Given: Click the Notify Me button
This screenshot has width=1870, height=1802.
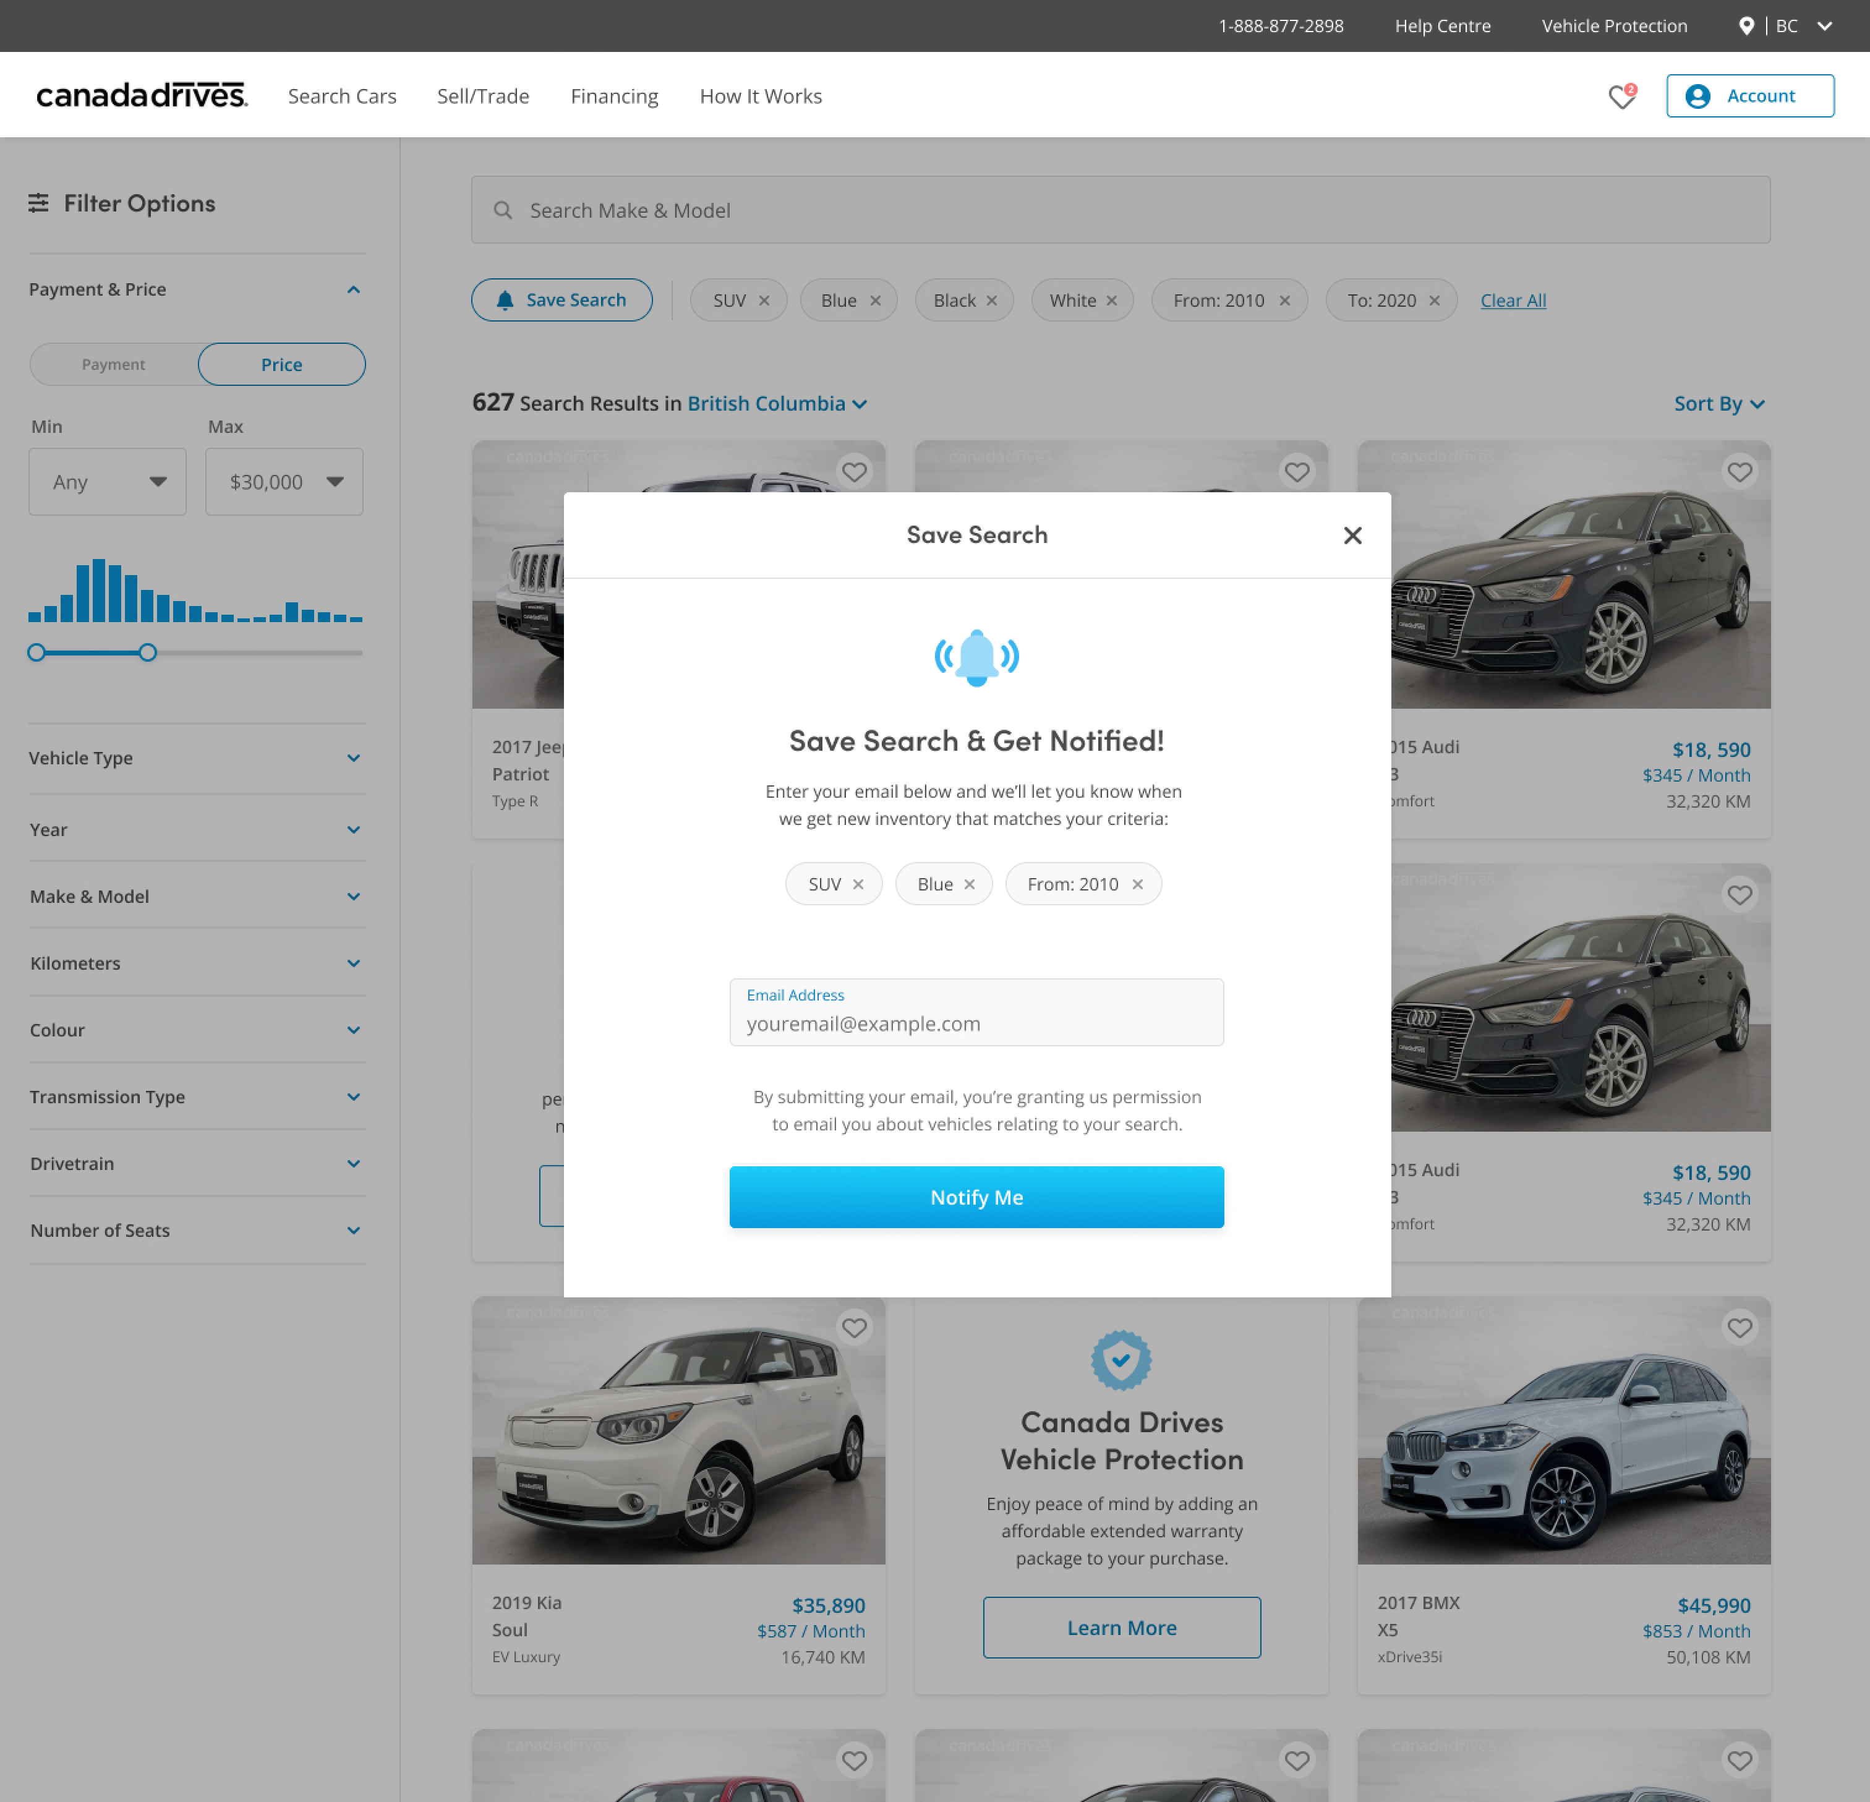Looking at the screenshot, I should (x=976, y=1196).
